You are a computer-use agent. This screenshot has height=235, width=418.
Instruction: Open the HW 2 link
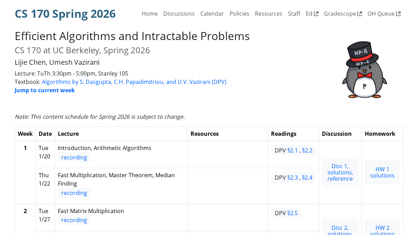[382, 228]
